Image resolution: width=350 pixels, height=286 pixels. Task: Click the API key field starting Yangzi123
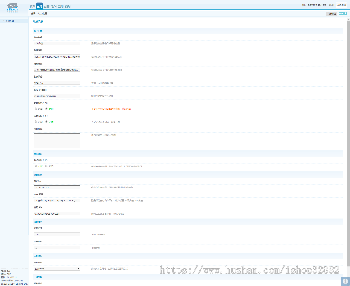click(57, 201)
